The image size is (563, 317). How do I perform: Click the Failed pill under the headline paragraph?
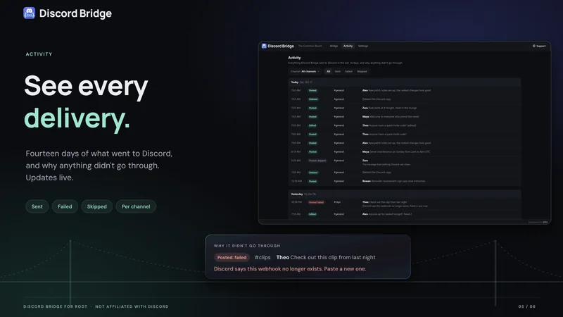65,206
